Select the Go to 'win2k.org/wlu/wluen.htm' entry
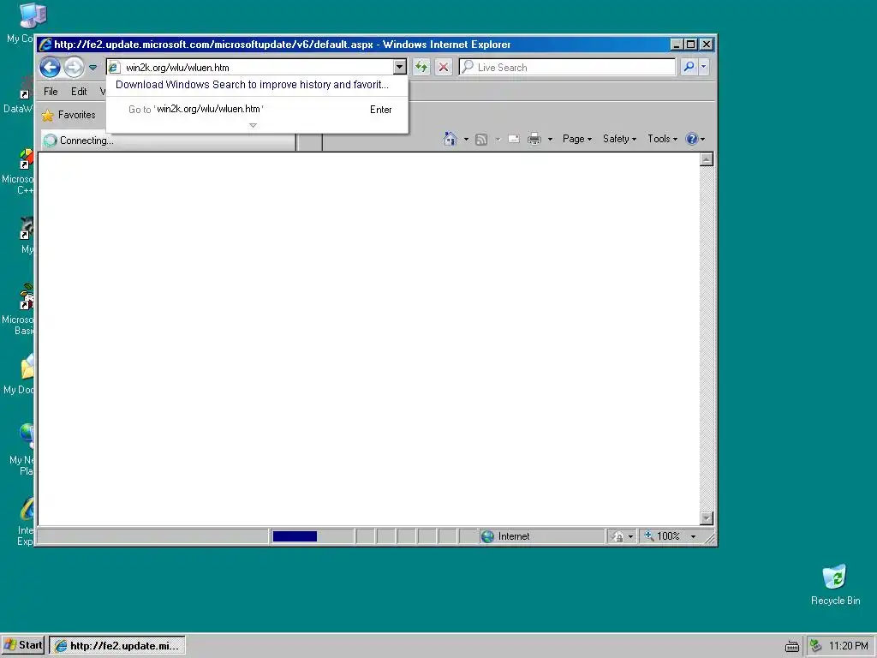877x658 pixels. [x=257, y=110]
